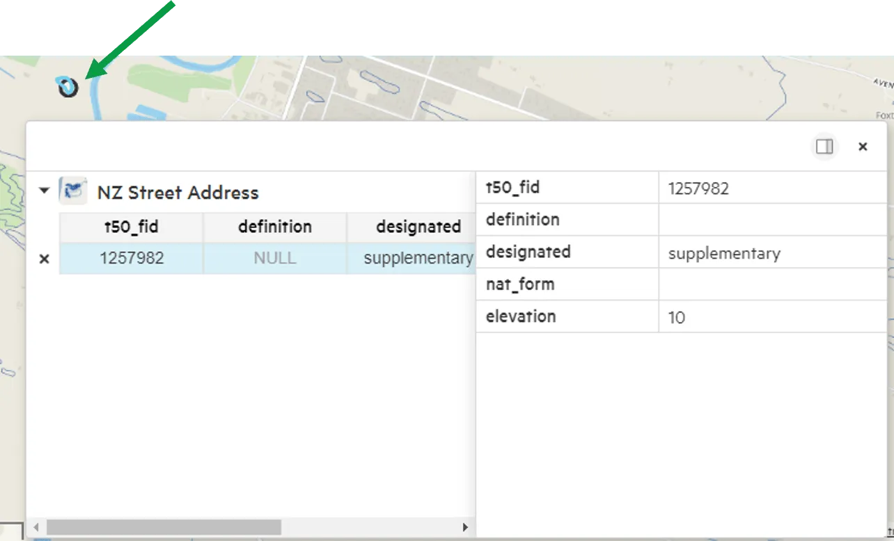The image size is (894, 541).
Task: Collapse the NZ Street Address layer group
Action: (x=45, y=191)
